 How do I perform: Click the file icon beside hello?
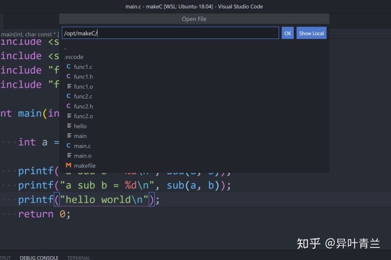point(69,126)
